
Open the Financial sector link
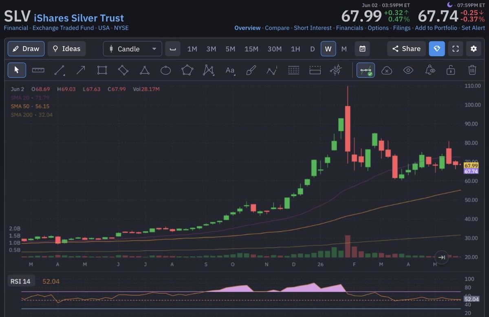16,28
